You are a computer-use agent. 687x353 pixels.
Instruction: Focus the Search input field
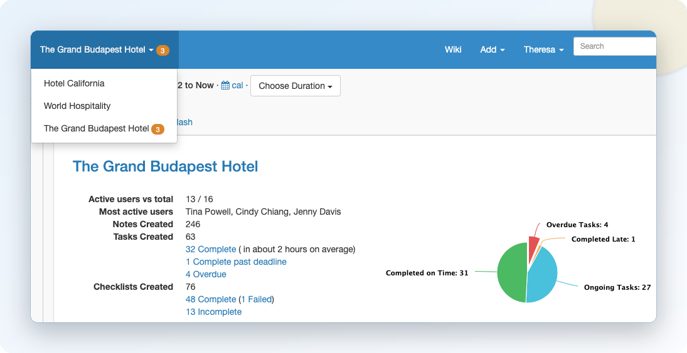(x=615, y=46)
